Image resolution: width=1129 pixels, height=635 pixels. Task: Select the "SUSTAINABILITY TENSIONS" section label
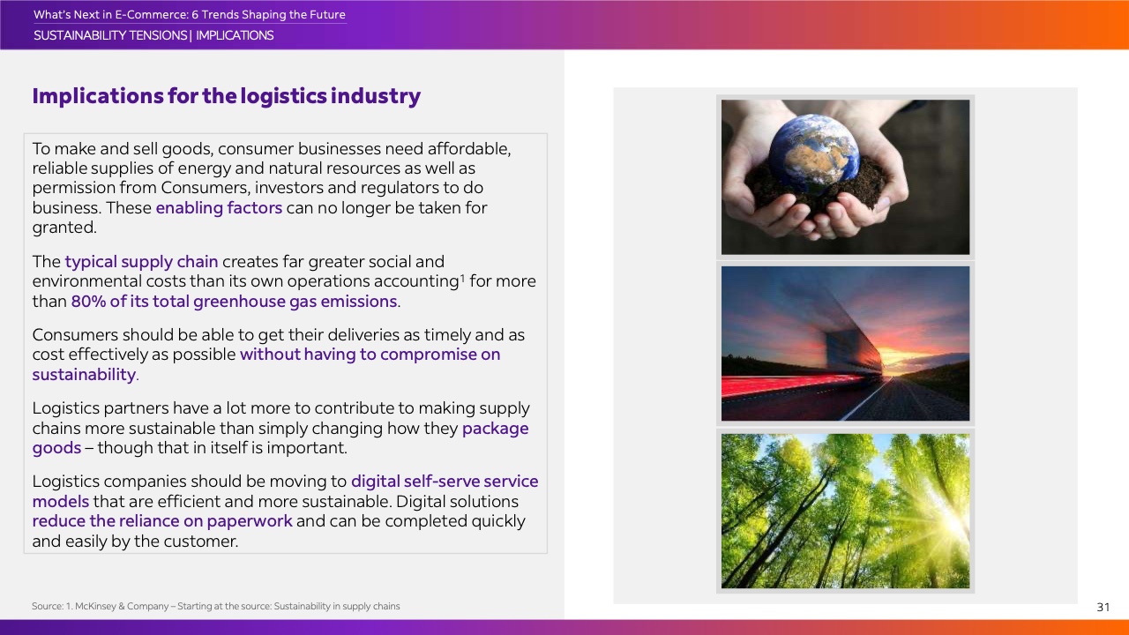coord(110,36)
